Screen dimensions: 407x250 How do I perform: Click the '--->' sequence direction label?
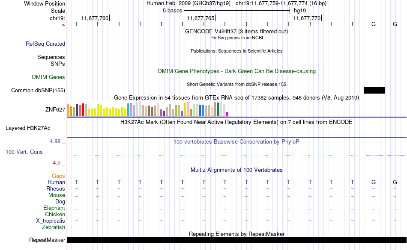click(x=61, y=25)
